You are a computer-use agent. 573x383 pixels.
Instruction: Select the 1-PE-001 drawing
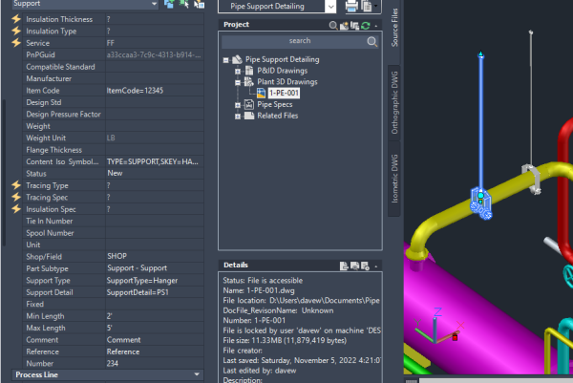(x=284, y=94)
